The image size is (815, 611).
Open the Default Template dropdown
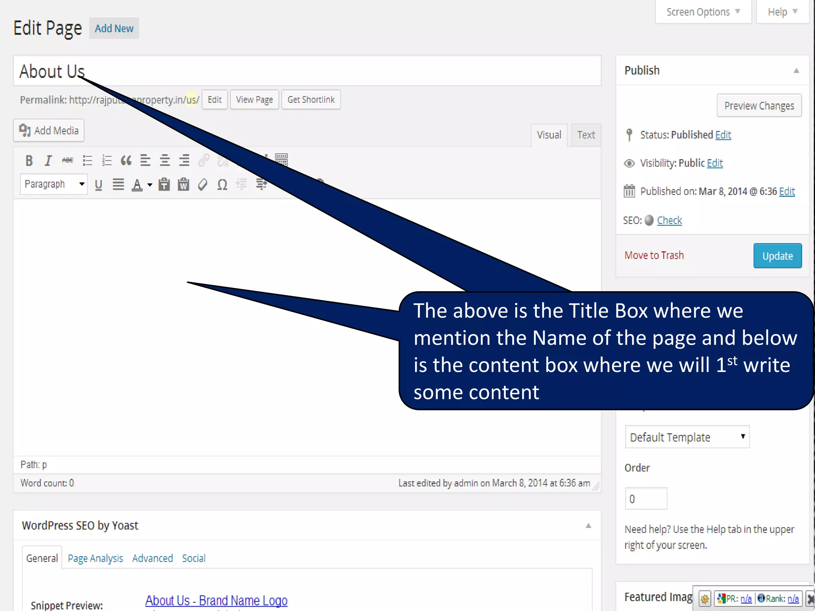[687, 437]
